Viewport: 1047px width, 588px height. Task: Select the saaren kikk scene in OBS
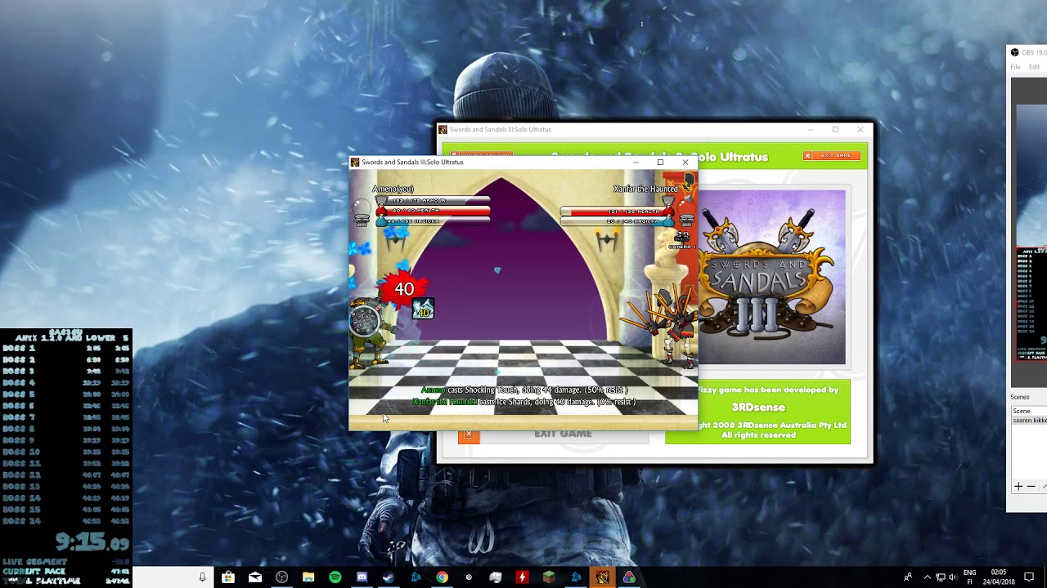pos(1030,421)
